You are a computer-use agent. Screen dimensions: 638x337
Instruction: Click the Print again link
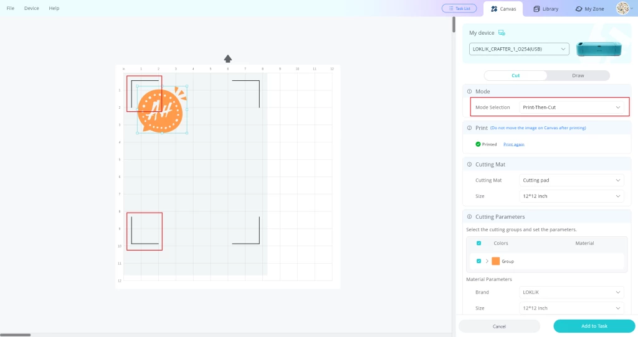pyautogui.click(x=514, y=144)
